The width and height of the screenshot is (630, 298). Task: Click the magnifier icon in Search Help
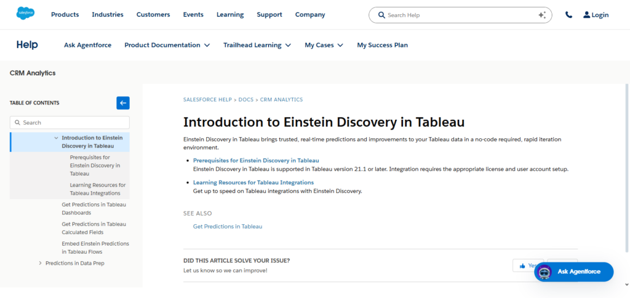[x=381, y=15]
